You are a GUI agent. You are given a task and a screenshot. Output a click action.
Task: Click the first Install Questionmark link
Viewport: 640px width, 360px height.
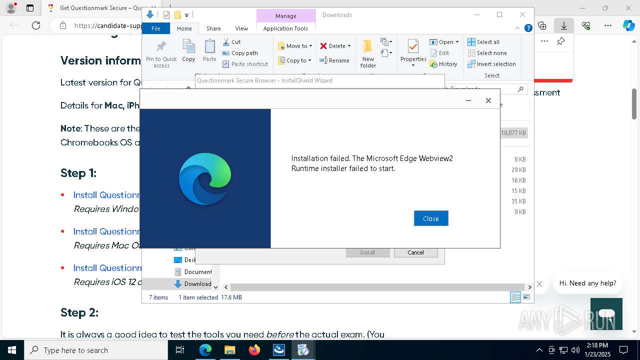click(106, 195)
